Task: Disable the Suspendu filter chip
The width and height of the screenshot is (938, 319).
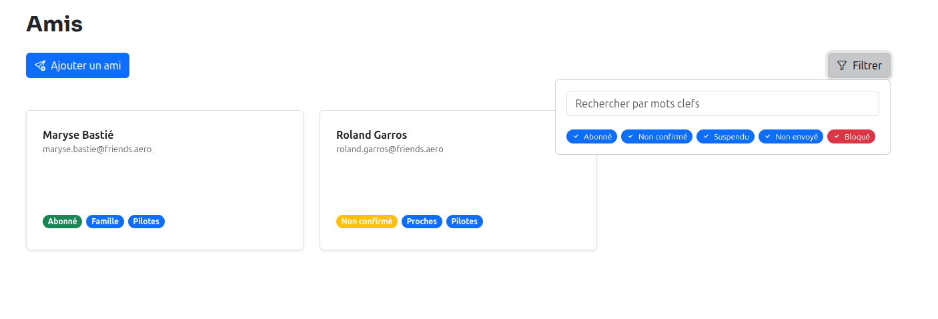Action: [725, 136]
